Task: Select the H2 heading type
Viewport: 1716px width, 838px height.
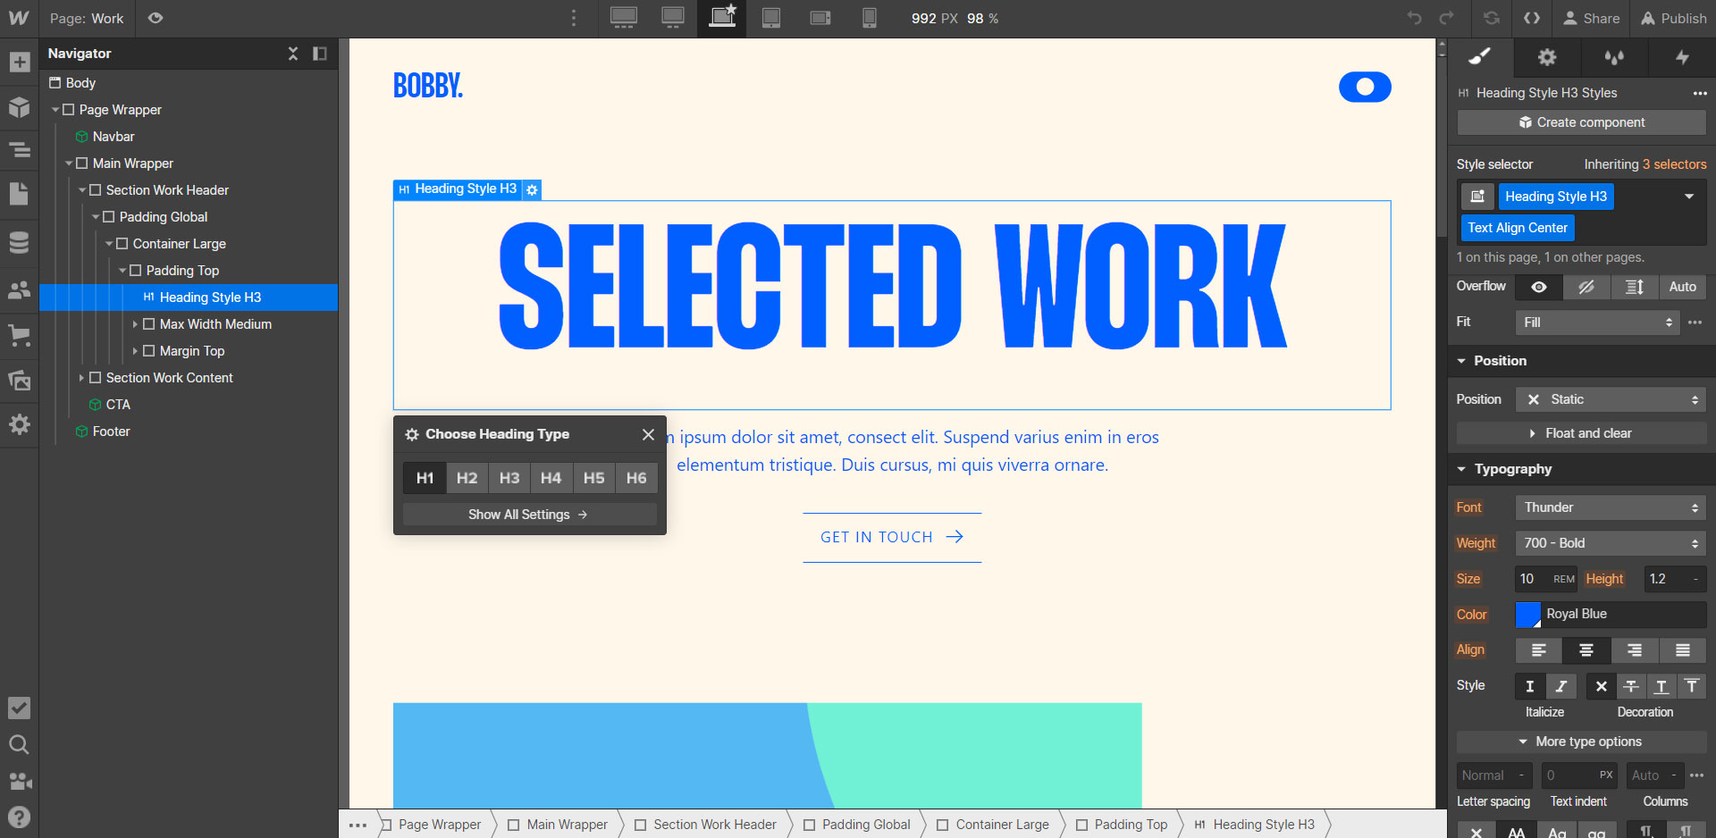Action: pos(467,478)
